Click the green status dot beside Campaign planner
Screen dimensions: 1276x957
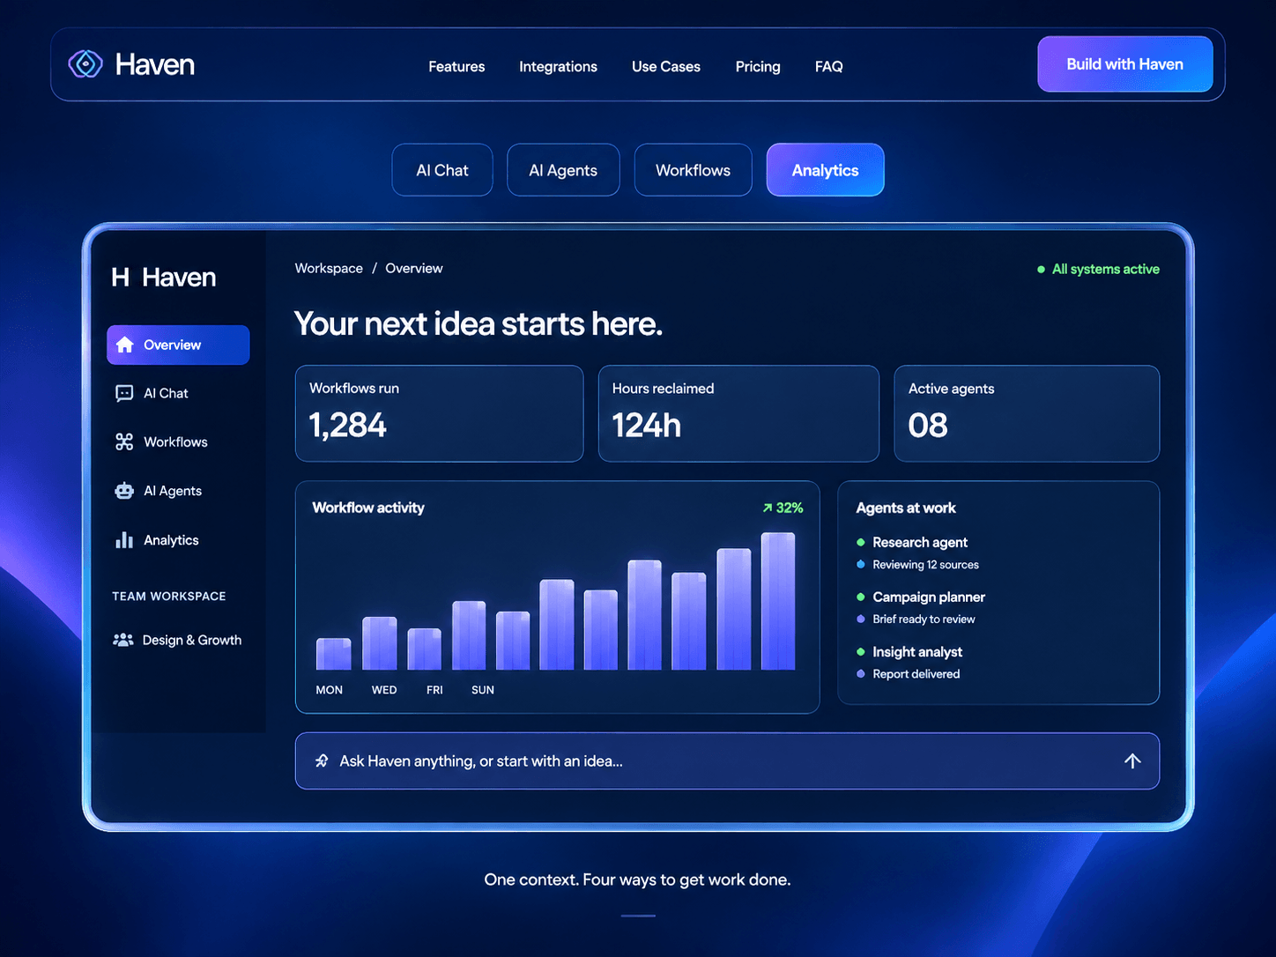(x=861, y=597)
